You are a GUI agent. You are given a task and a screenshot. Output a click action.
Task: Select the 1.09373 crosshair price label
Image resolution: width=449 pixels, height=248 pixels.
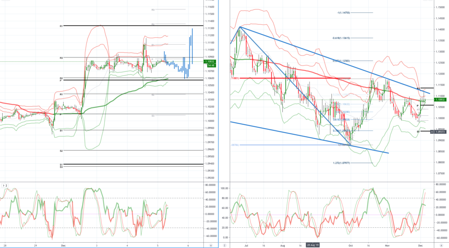[440, 132]
